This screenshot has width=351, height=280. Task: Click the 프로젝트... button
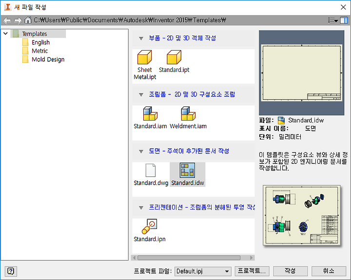pyautogui.click(x=252, y=271)
